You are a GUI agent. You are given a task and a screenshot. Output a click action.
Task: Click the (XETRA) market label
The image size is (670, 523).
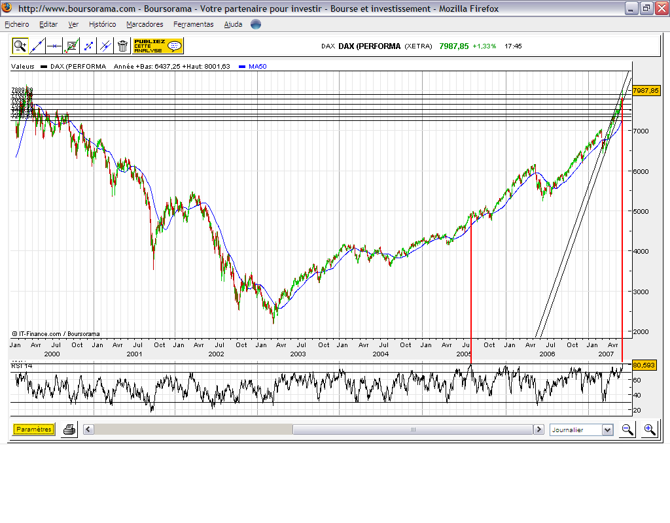pos(418,46)
